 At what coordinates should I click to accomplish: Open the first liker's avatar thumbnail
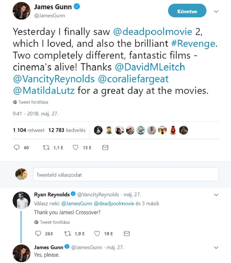[x=98, y=130]
